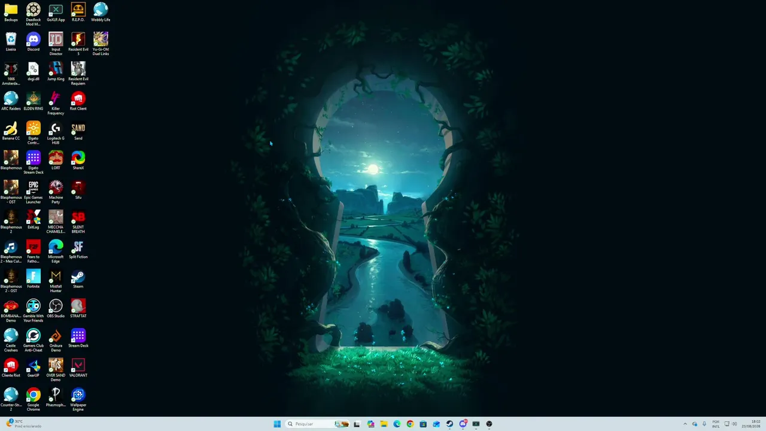Select the ShareX desktop shortcut
766x431 pixels.
pyautogui.click(x=78, y=160)
